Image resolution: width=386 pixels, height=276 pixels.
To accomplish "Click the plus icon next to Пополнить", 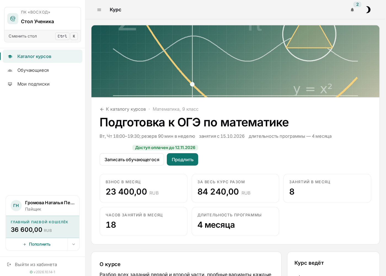I will (25, 245).
